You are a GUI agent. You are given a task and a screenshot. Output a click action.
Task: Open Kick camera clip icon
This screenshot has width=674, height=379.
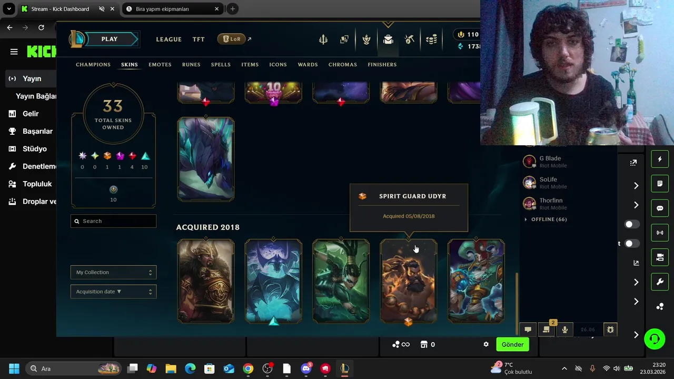660,257
